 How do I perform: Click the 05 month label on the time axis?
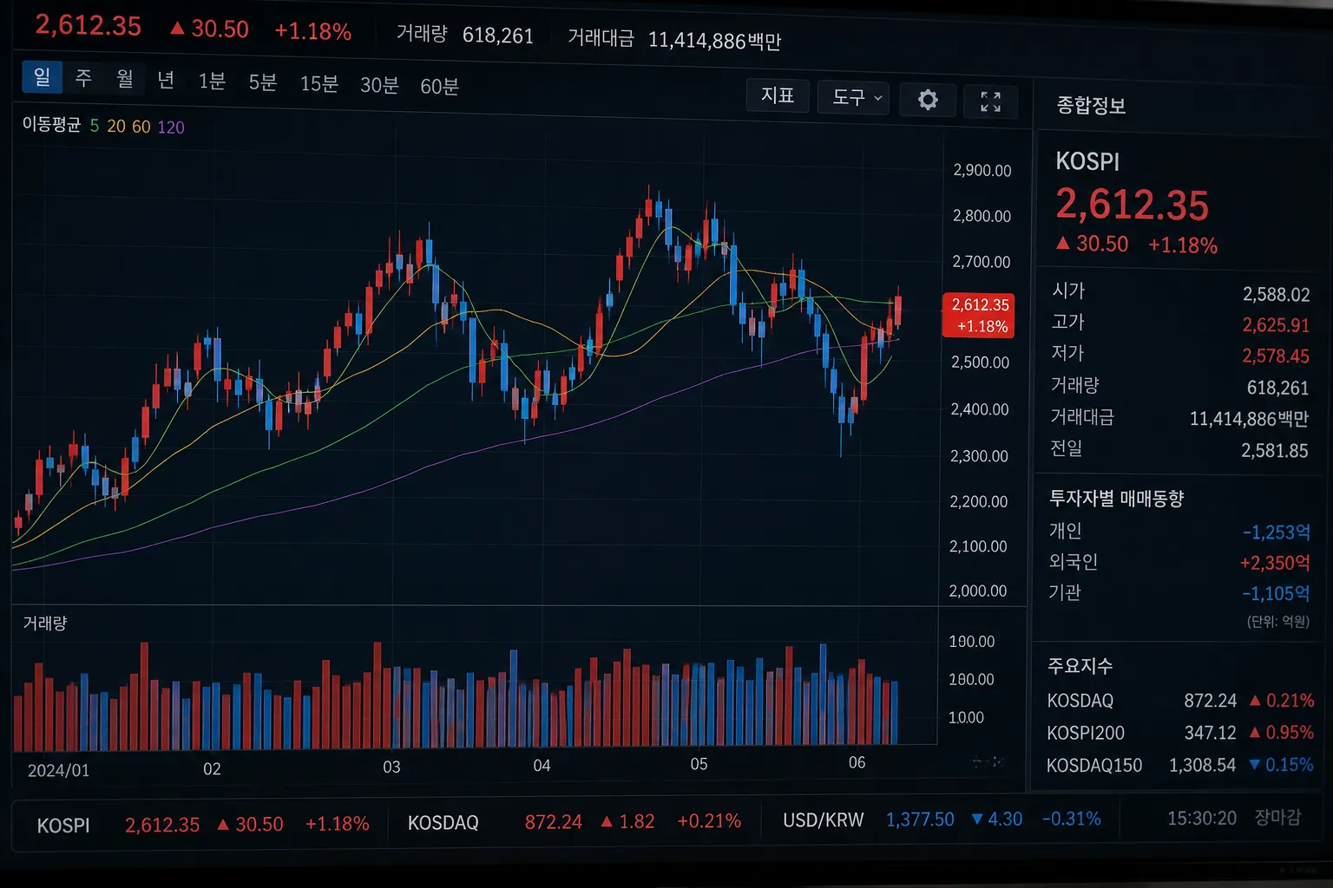(699, 764)
